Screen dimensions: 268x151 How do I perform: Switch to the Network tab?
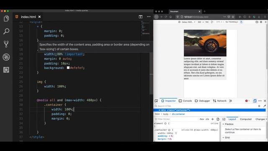(219, 101)
